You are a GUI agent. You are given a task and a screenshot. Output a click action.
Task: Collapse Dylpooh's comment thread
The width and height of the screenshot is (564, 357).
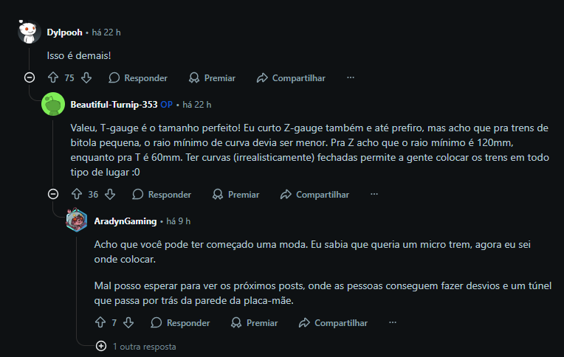29,77
